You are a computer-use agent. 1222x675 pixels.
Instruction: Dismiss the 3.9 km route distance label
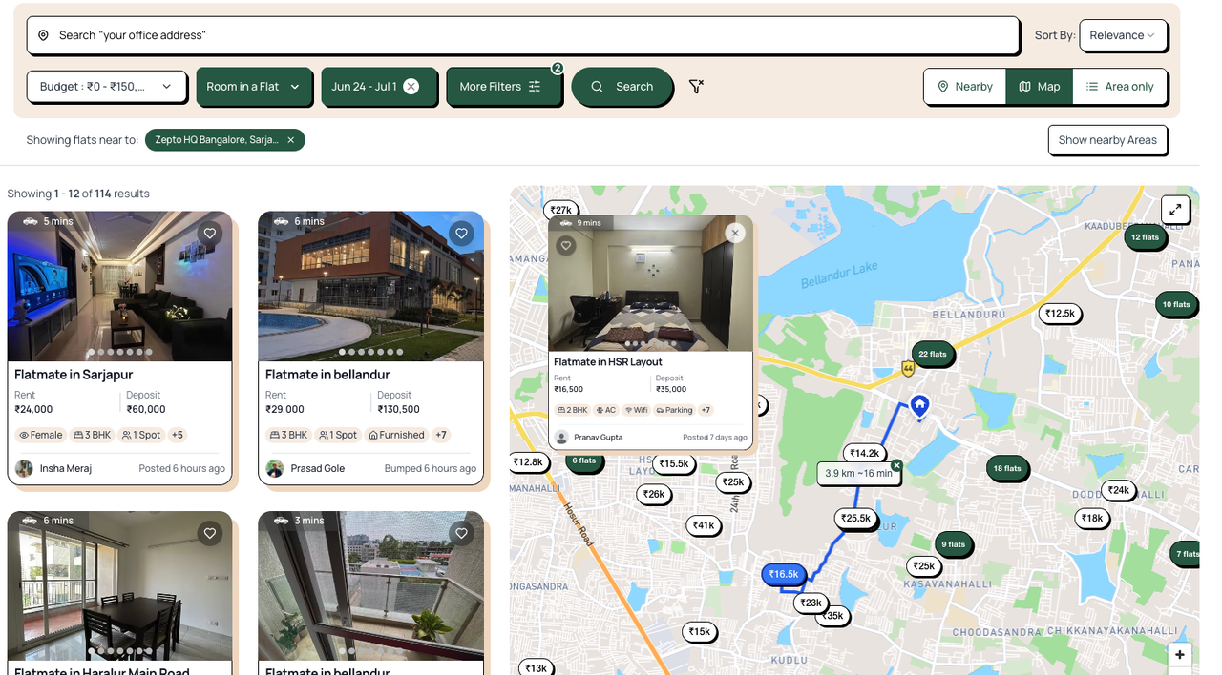pos(896,465)
